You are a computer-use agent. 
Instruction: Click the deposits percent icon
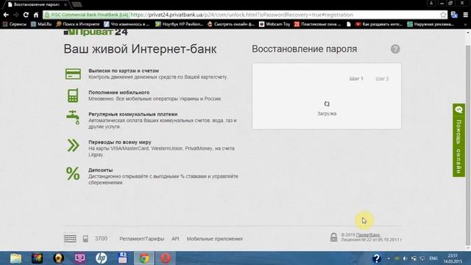point(73,174)
